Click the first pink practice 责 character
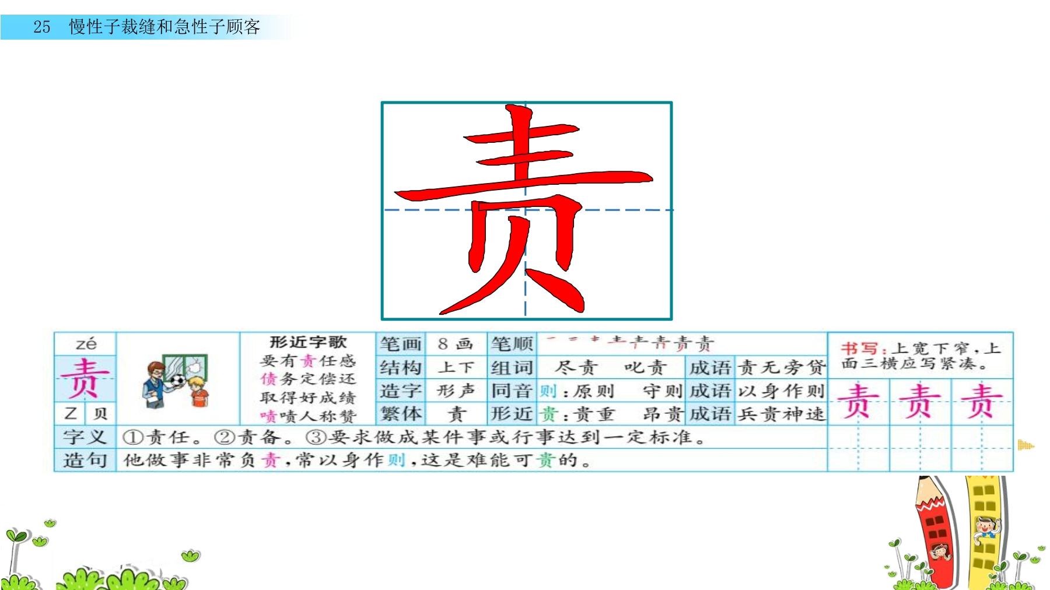Viewport: 1050px width, 590px height. pos(858,401)
